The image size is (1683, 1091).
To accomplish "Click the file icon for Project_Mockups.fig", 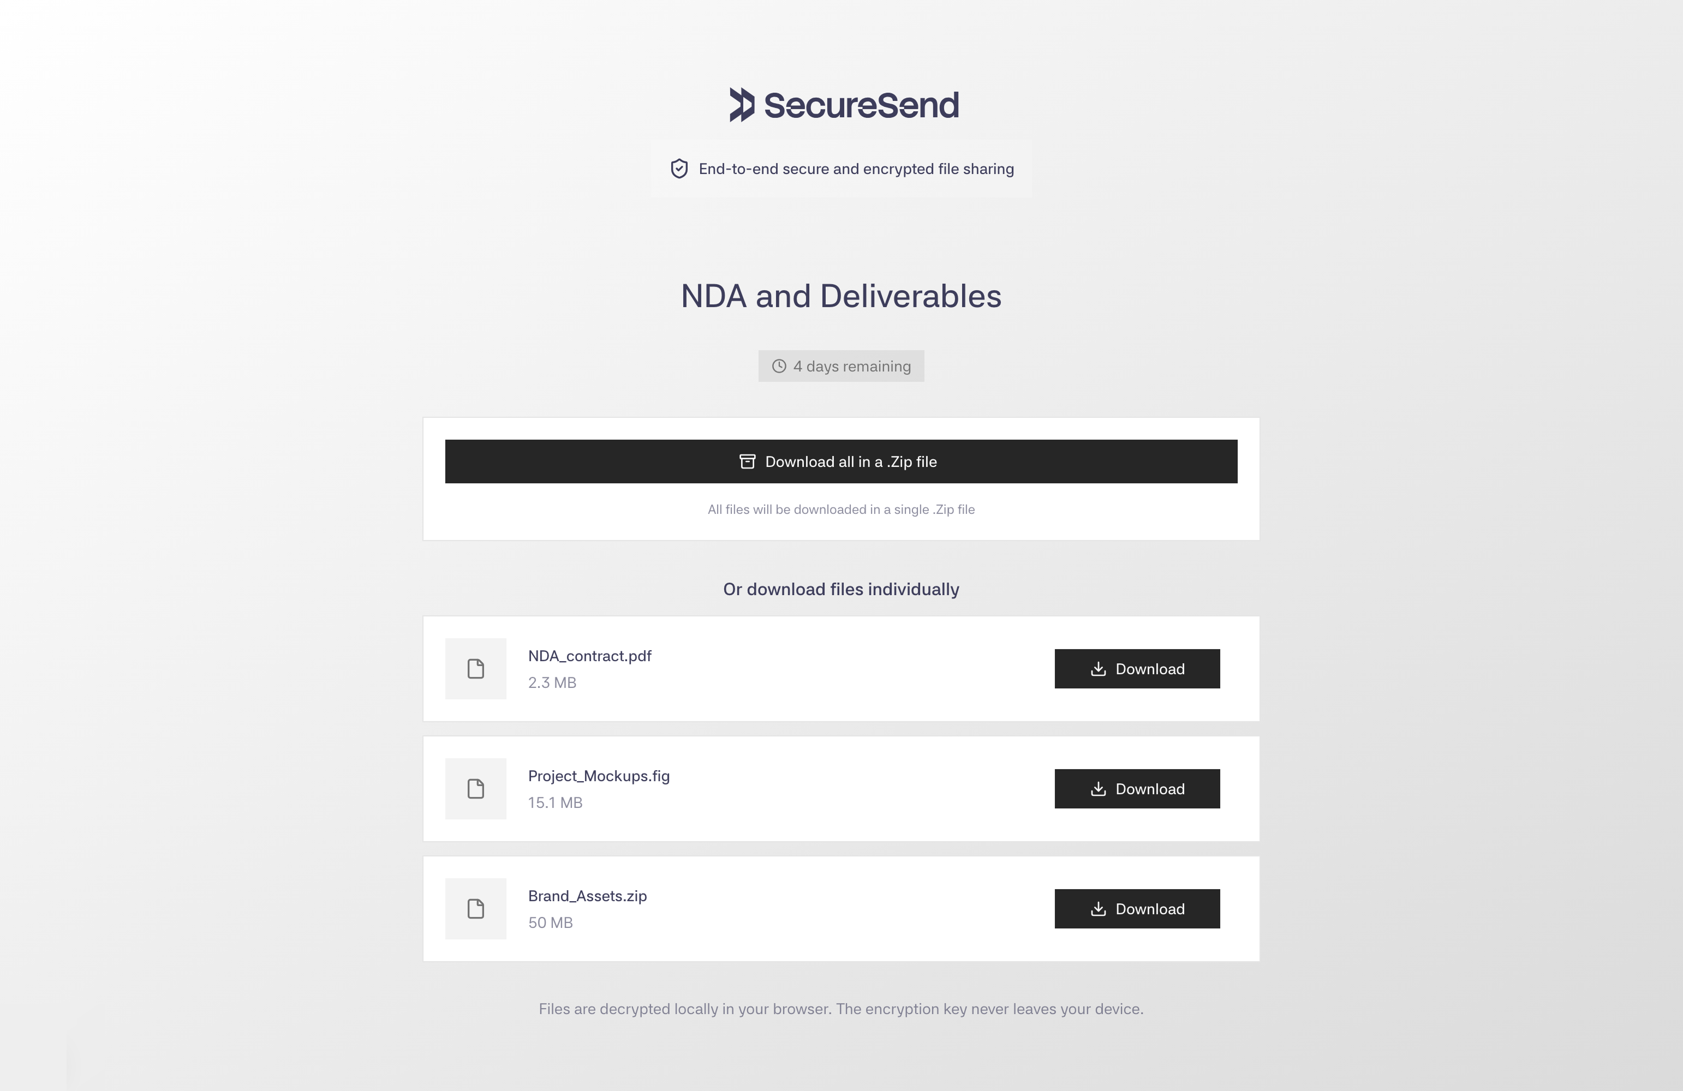I will (x=476, y=789).
